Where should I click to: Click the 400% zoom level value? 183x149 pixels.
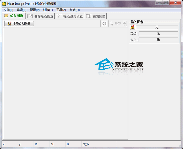(118, 24)
